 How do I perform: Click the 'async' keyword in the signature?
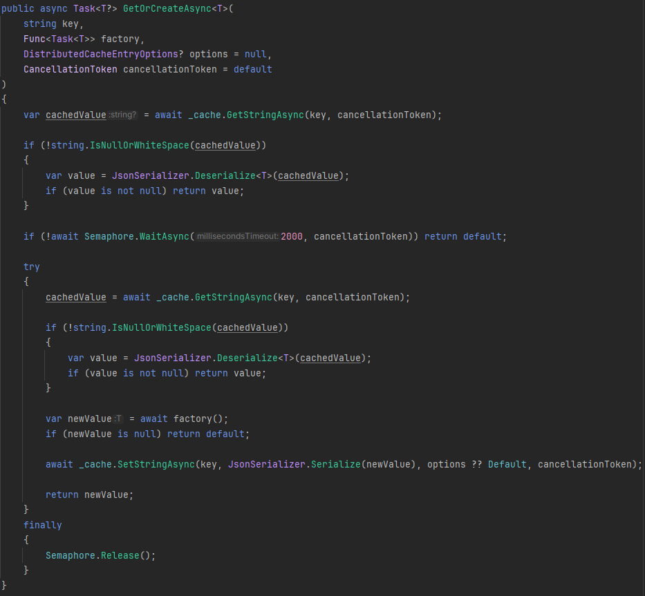(x=54, y=8)
